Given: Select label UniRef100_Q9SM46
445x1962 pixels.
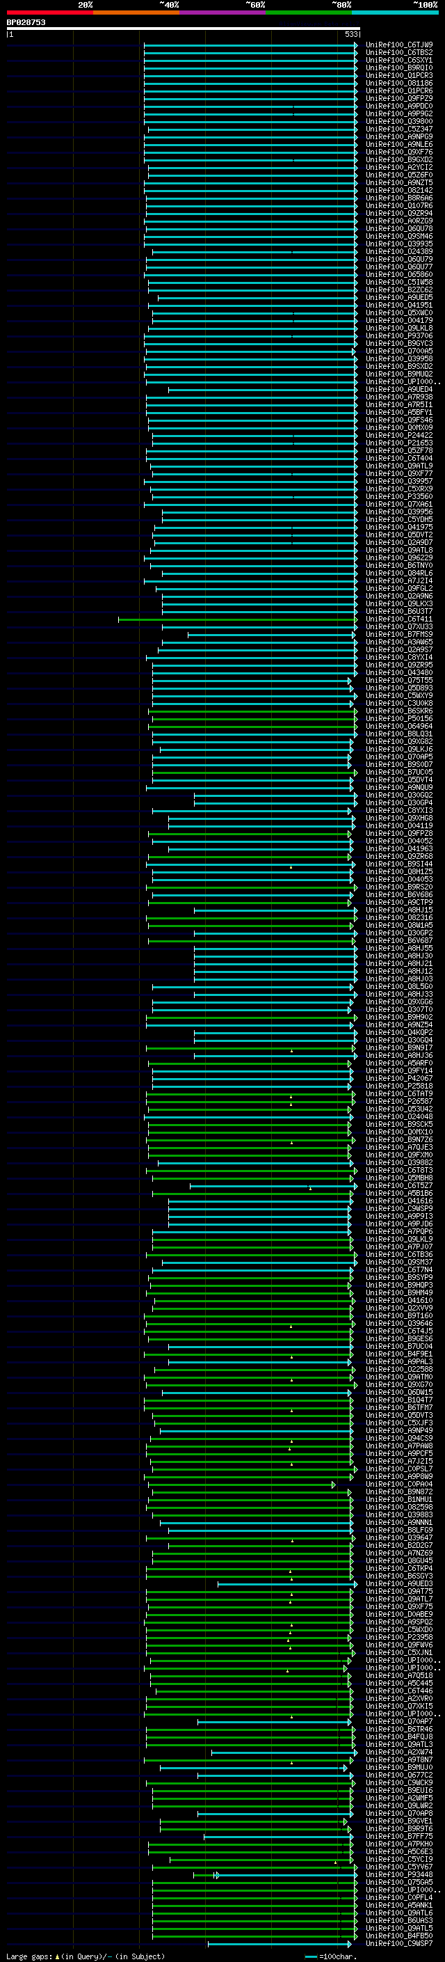Looking at the screenshot, I should point(399,236).
